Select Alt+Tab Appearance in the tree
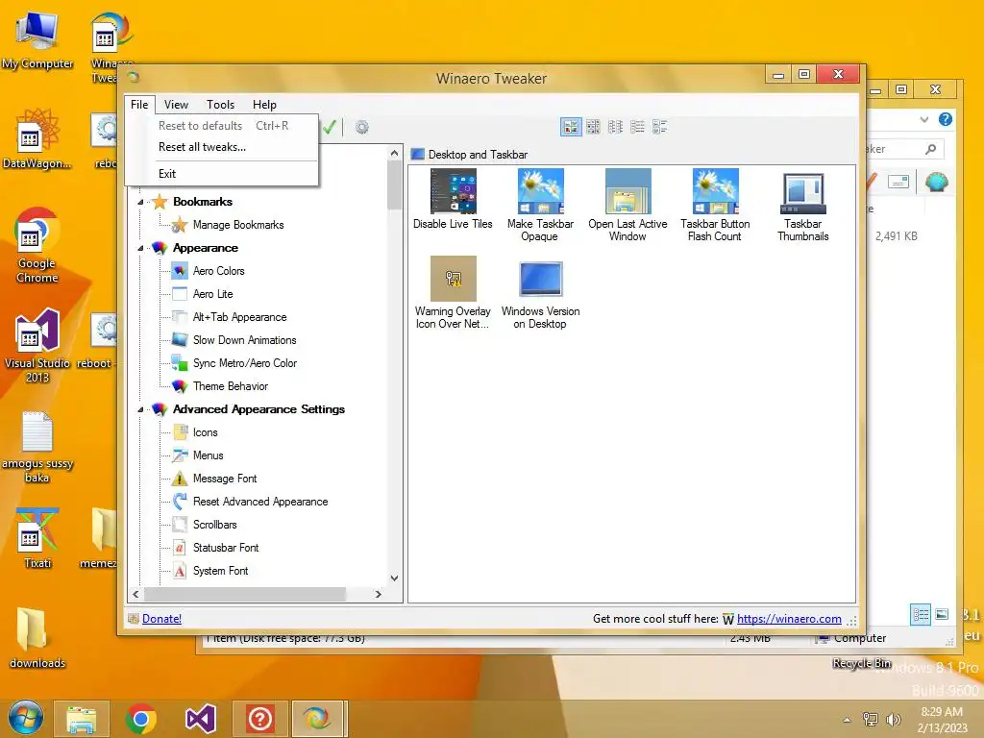This screenshot has width=984, height=738. (239, 317)
